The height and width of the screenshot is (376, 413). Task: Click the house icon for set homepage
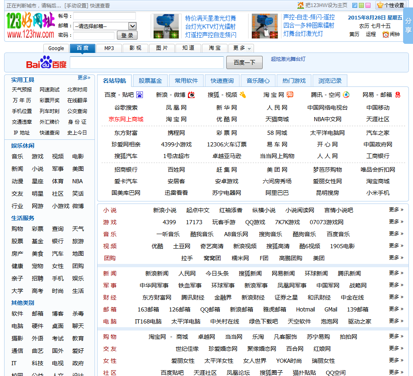click(x=301, y=5)
